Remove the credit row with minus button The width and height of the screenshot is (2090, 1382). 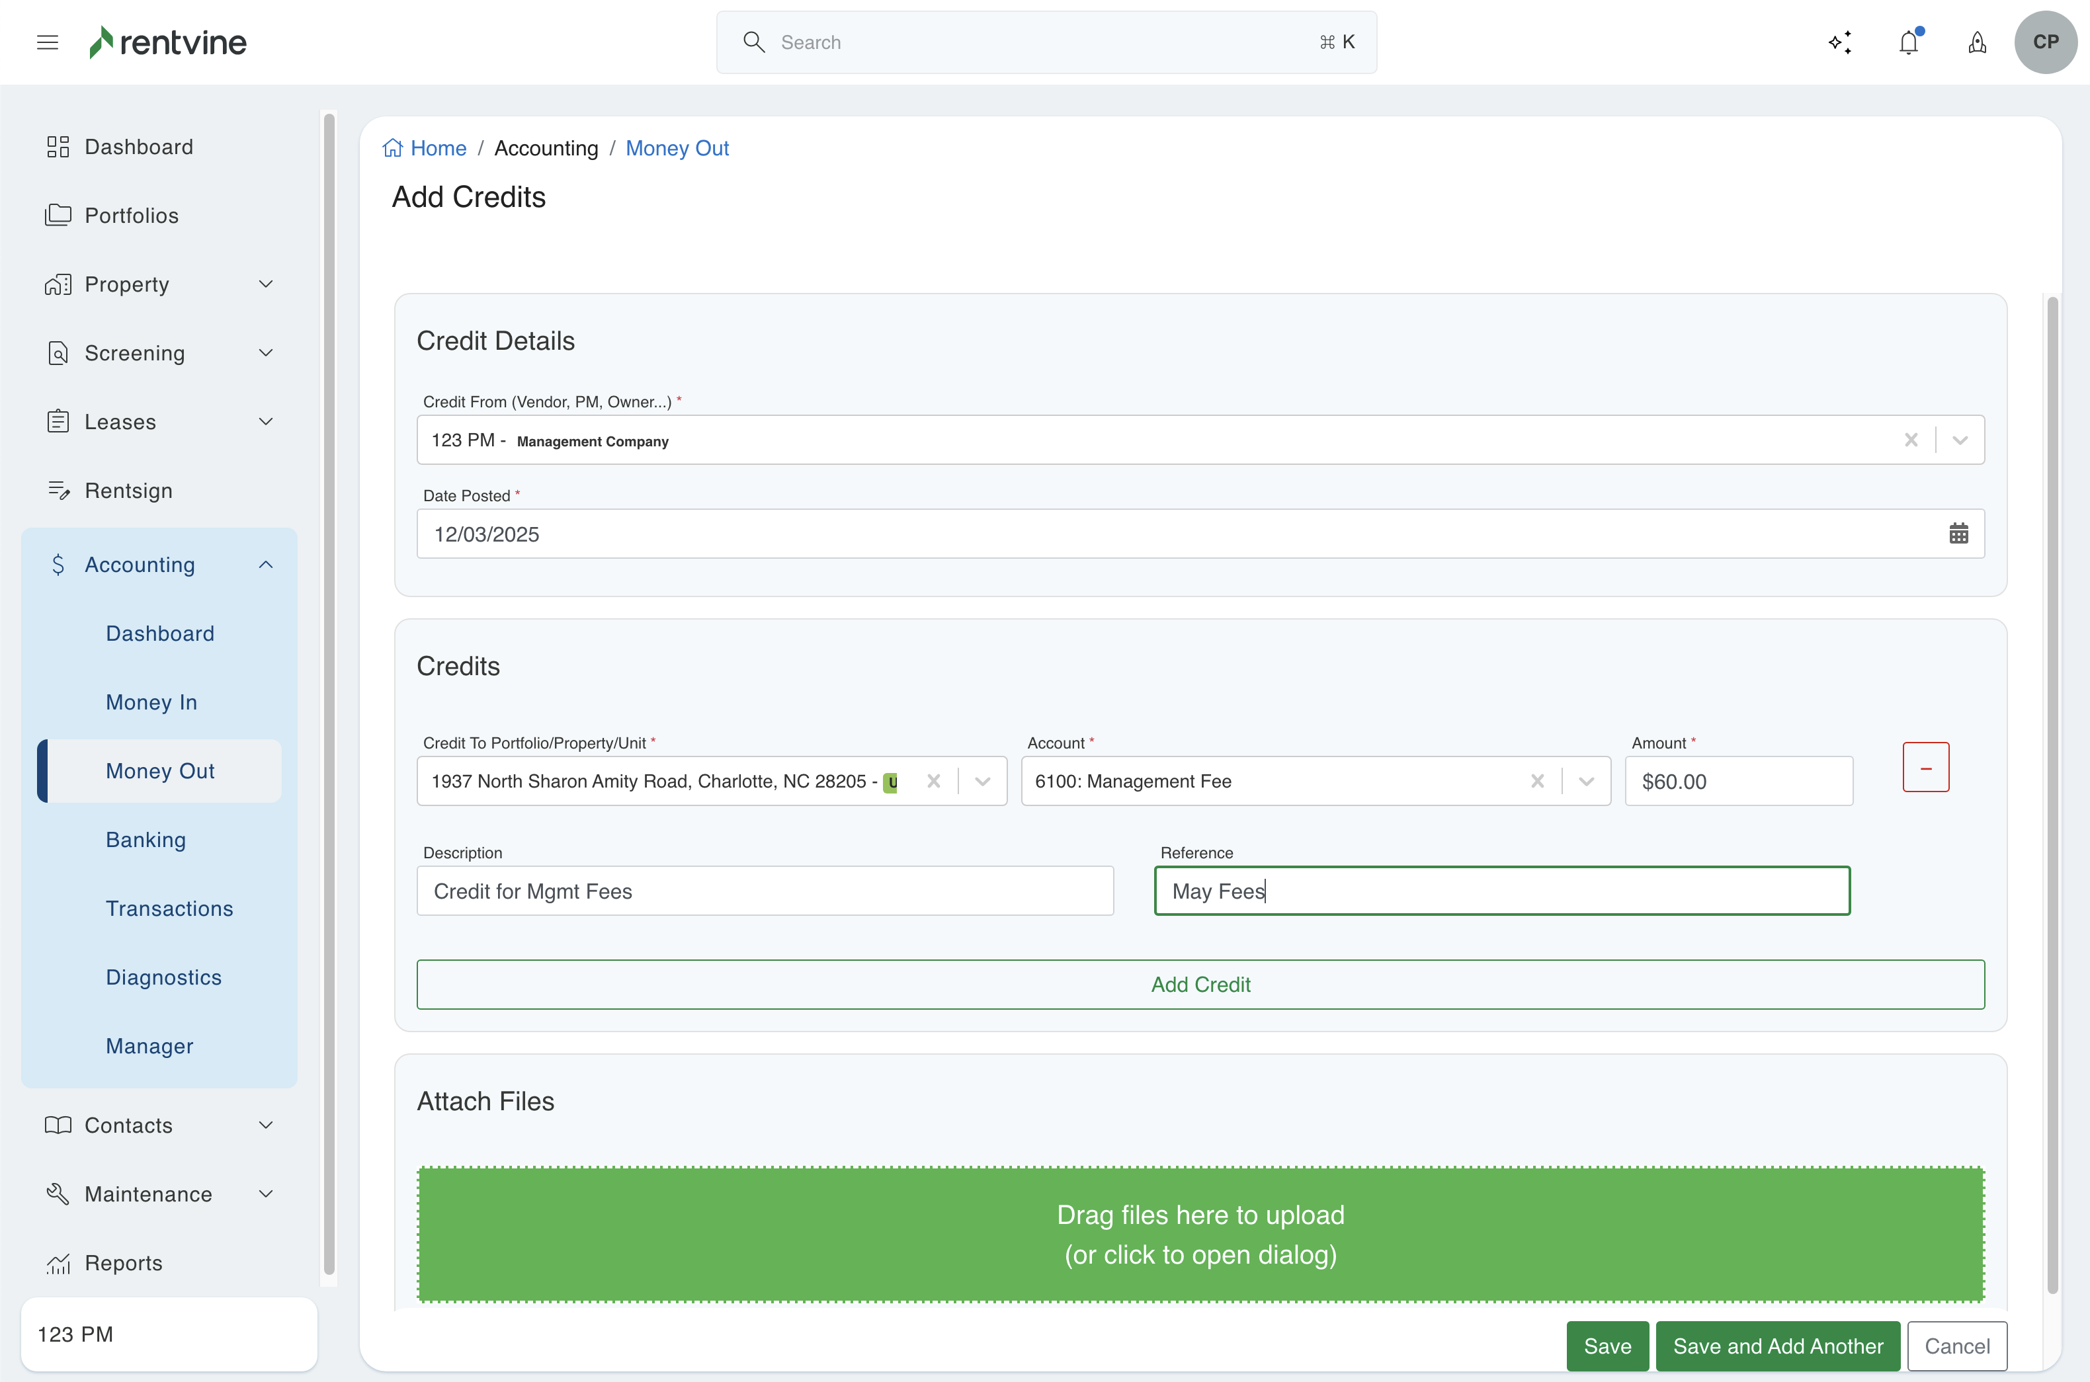point(1925,768)
